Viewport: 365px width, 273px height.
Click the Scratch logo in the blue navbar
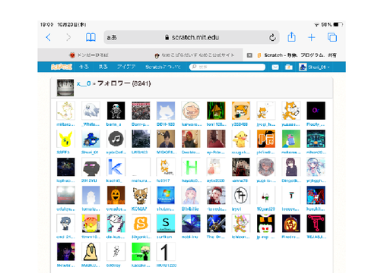click(62, 67)
